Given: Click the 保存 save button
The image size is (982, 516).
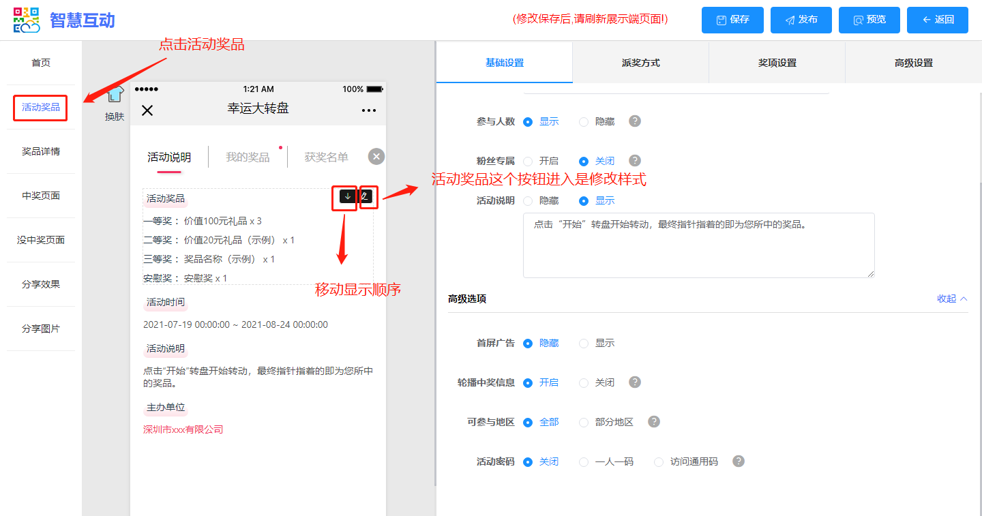Looking at the screenshot, I should (732, 20).
